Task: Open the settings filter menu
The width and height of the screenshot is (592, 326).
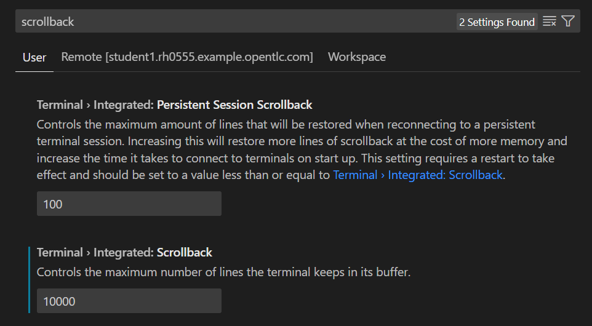Action: [568, 22]
